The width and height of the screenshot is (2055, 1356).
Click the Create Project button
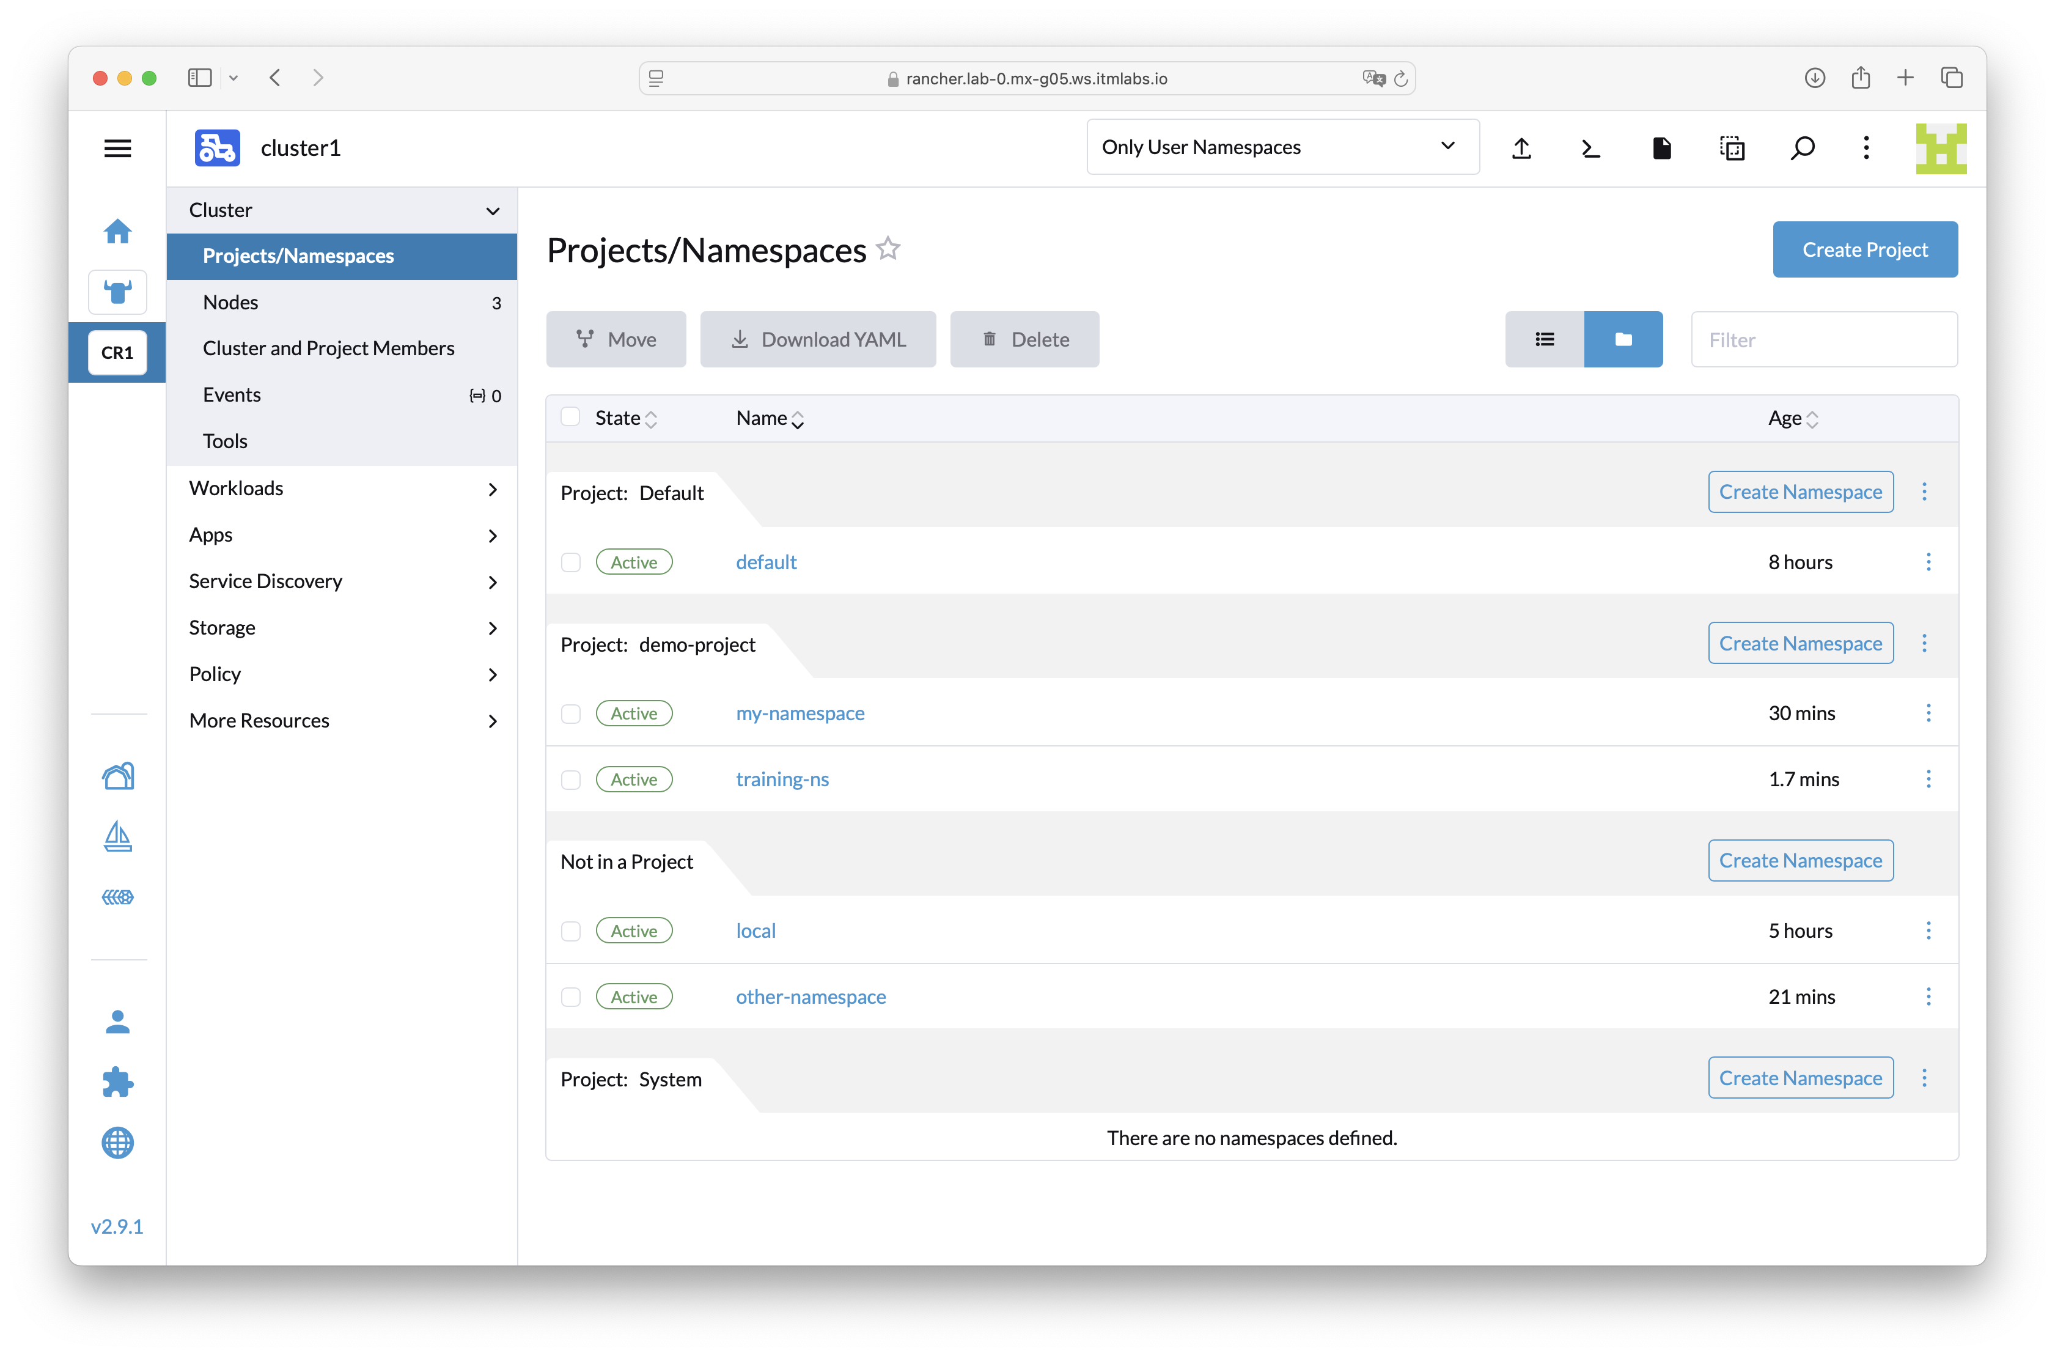coord(1864,250)
